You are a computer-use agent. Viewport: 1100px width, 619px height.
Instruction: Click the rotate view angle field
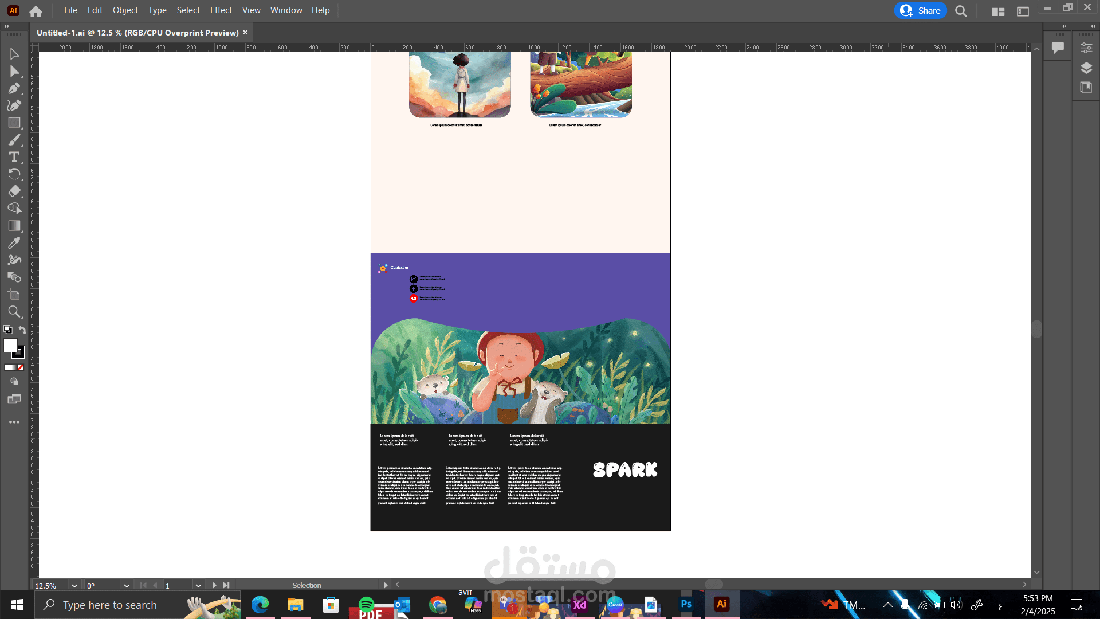coord(102,586)
